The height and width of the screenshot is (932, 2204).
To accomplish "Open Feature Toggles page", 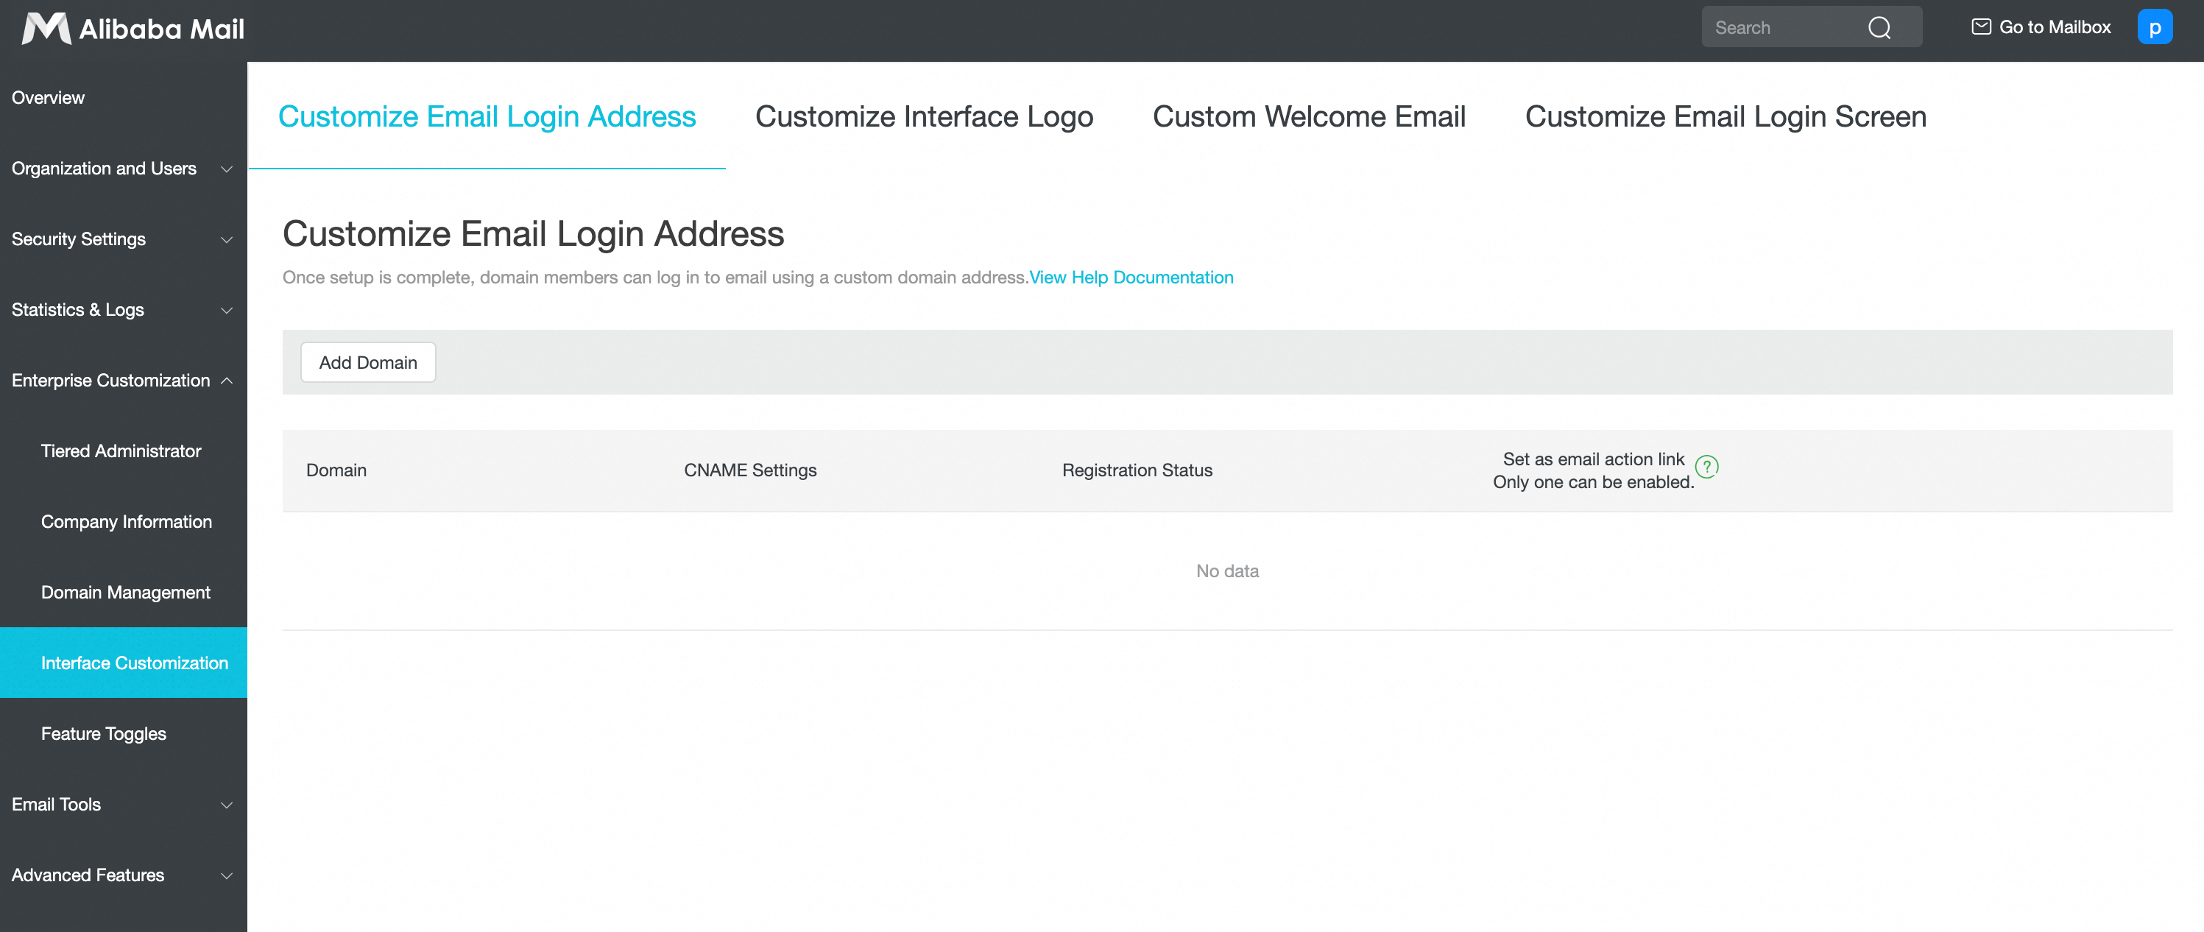I will click(x=123, y=733).
